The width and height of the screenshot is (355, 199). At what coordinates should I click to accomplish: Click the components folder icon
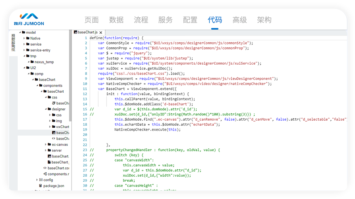(x=41, y=85)
